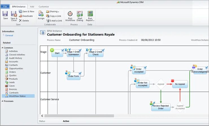Open the Add ribbon tab
Image resolution: width=209 pixels, height=126 pixels.
click(x=32, y=6)
